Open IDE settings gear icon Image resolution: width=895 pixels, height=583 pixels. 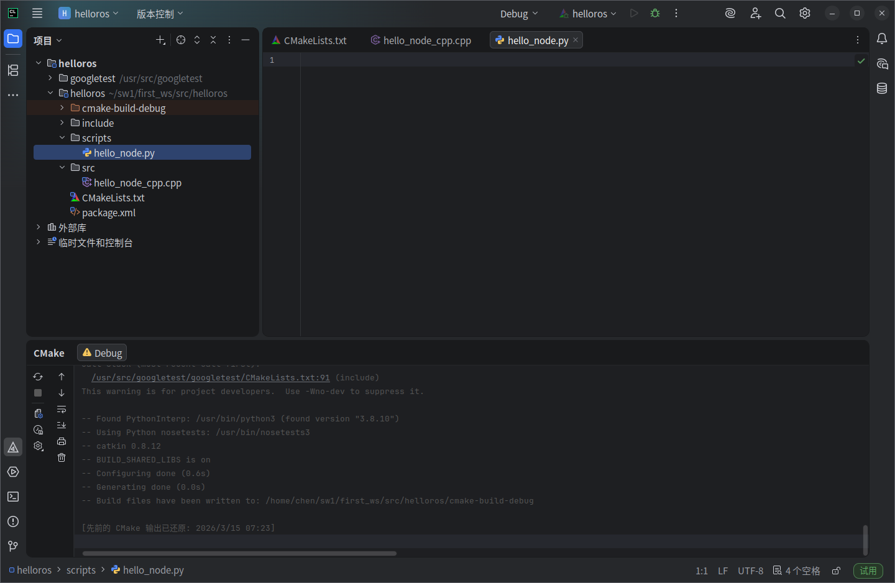(x=805, y=13)
